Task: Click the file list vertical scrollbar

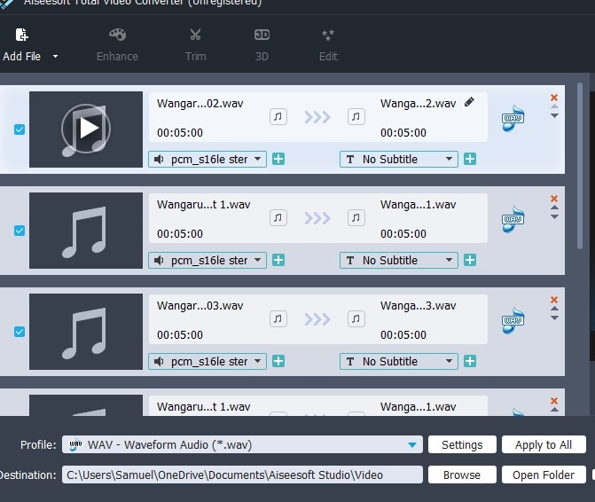Action: pos(579,166)
